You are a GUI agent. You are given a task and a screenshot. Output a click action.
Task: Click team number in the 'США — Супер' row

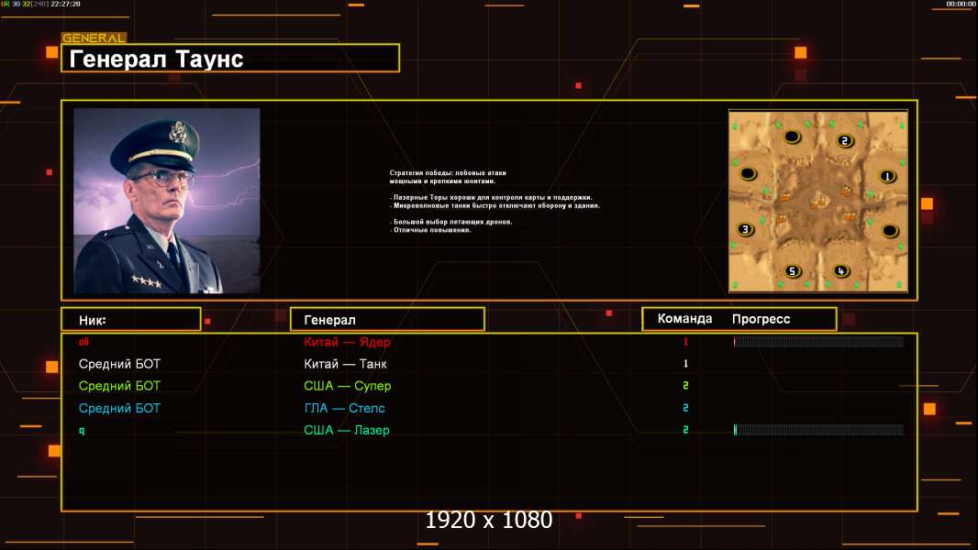click(x=685, y=386)
